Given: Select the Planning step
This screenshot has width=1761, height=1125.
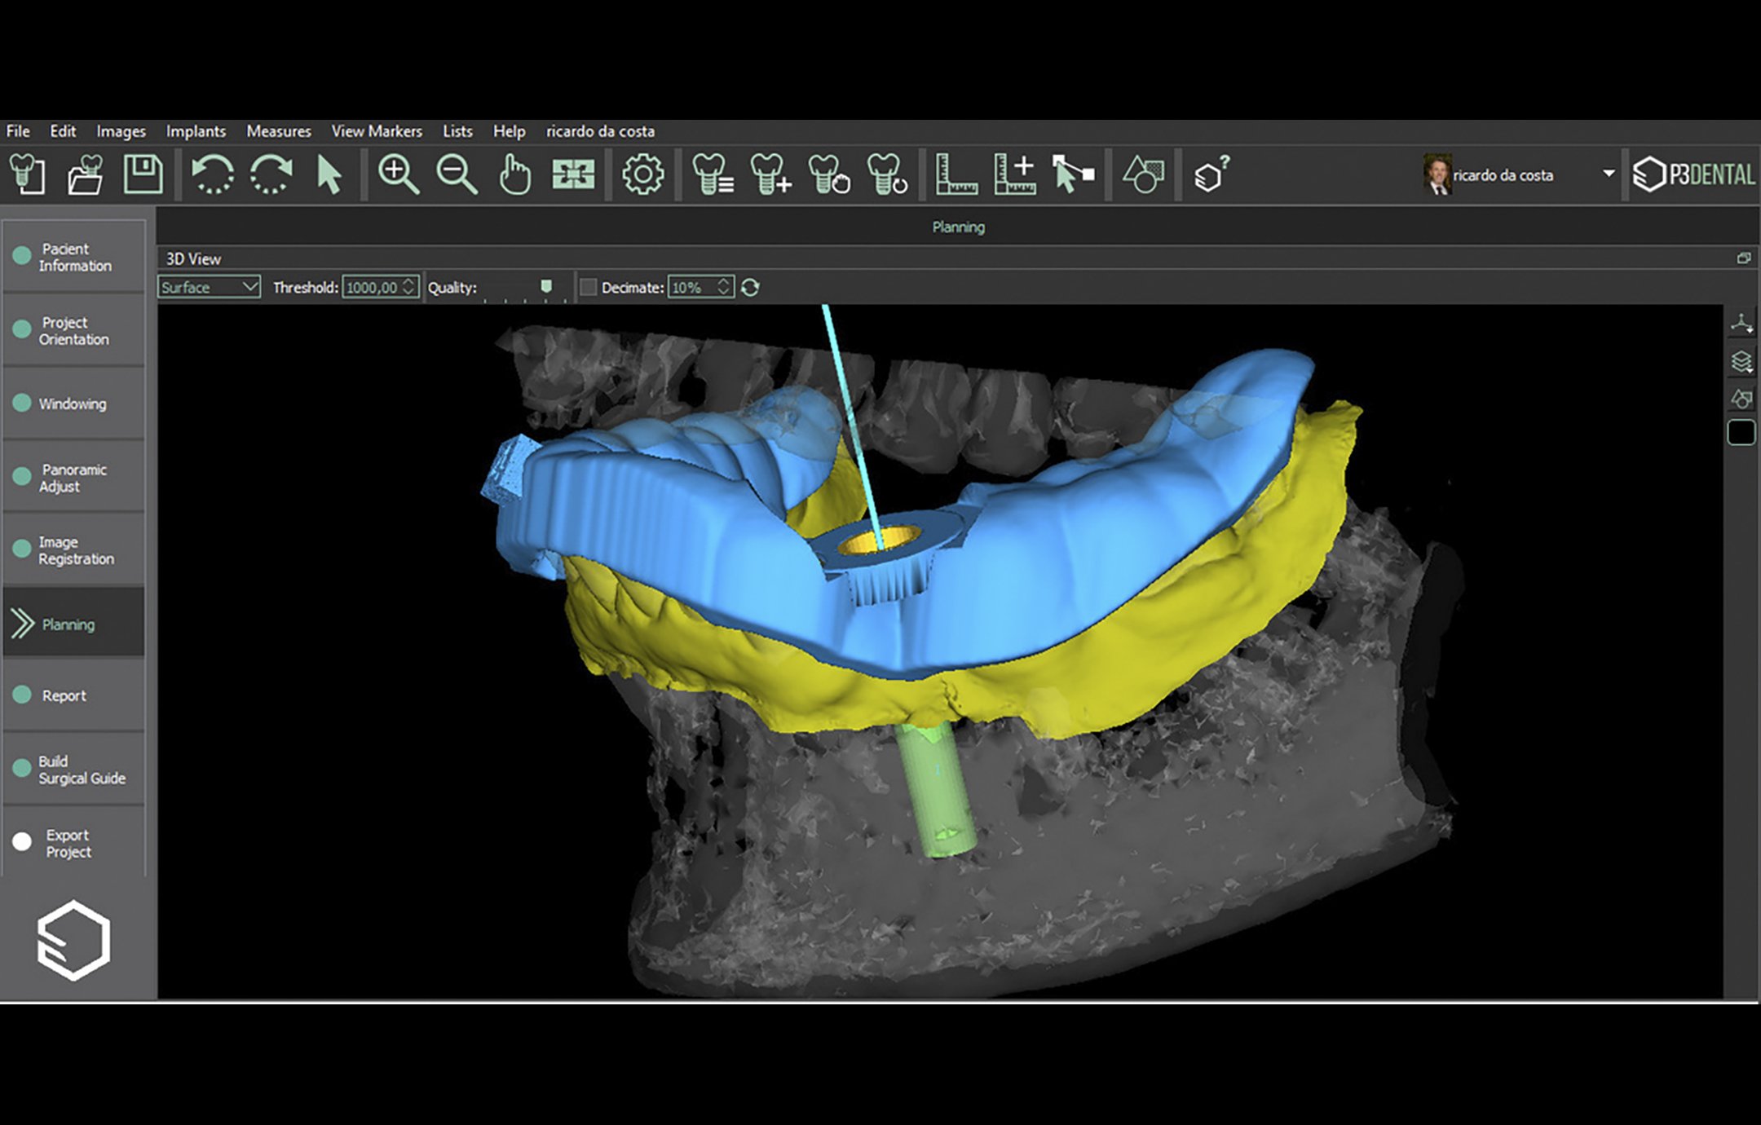Looking at the screenshot, I should (x=73, y=624).
